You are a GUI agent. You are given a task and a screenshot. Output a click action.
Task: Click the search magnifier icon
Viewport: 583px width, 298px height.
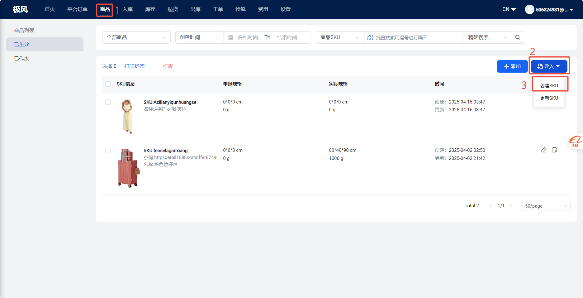pos(518,37)
